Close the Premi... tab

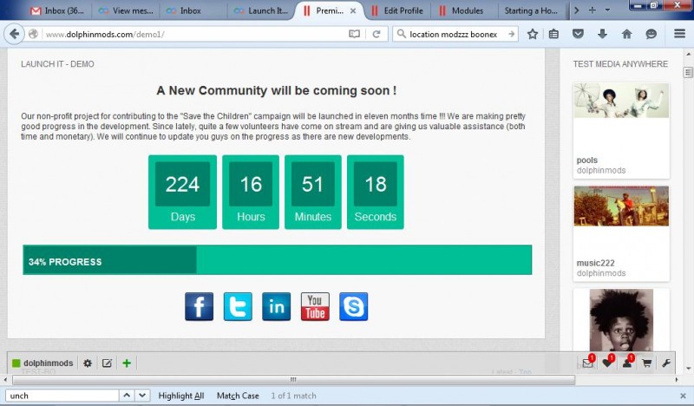pos(353,11)
